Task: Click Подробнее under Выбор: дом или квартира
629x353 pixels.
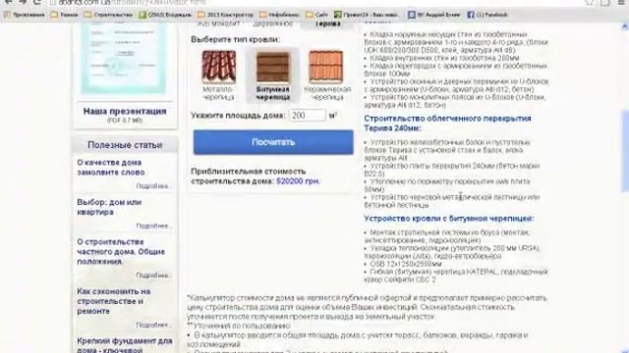Action: click(153, 226)
